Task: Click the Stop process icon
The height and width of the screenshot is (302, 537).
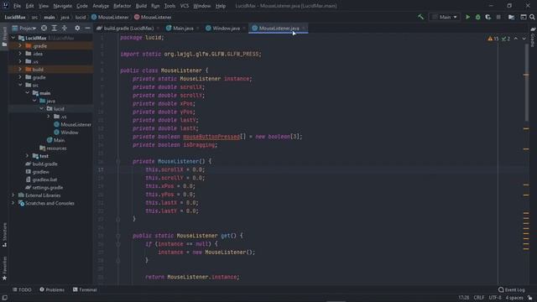Action: point(498,17)
